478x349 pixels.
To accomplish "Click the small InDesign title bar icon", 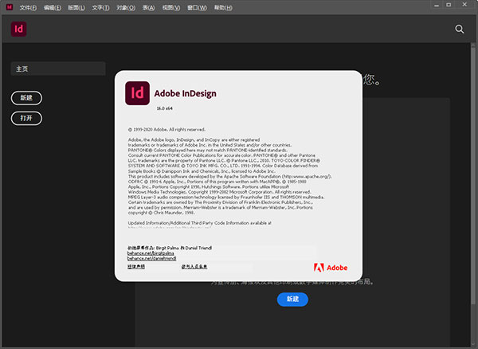I will coord(8,6).
